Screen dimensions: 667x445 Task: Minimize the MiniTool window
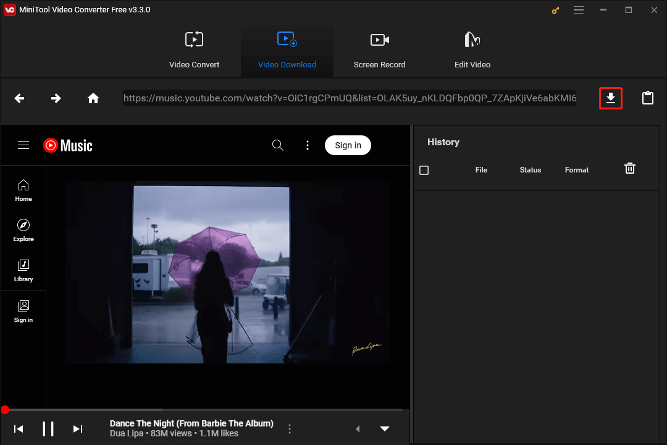point(603,10)
